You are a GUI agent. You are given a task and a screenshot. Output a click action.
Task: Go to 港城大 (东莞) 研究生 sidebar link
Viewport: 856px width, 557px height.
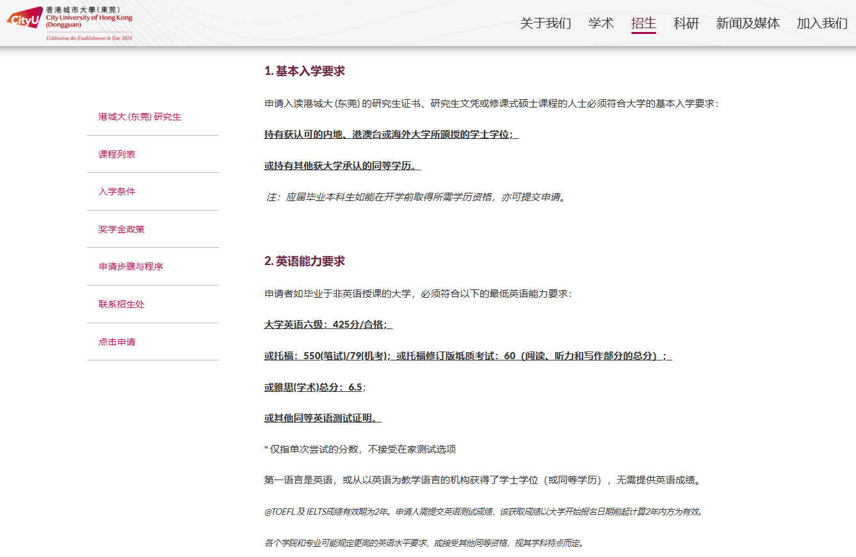coord(140,117)
